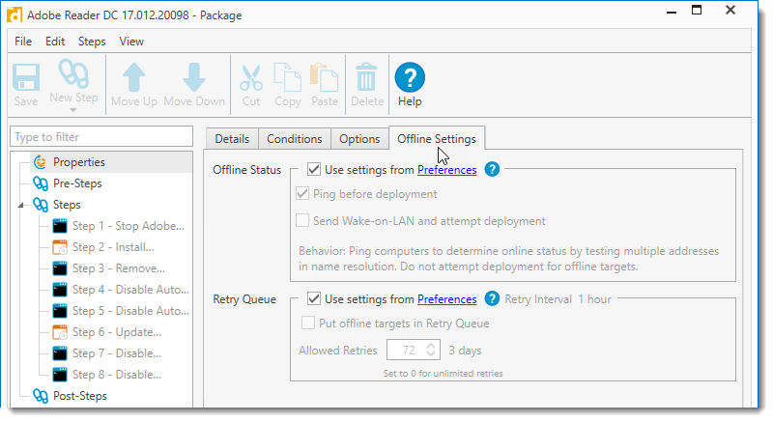Open the New Step footprints tool
This screenshot has width=773, height=422.
tap(73, 77)
